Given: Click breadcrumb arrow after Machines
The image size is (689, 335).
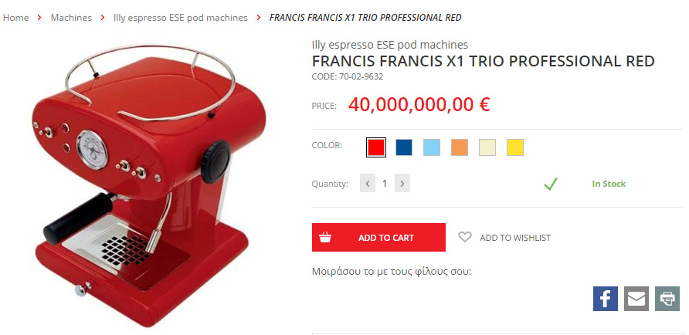Looking at the screenshot, I should click(x=103, y=18).
